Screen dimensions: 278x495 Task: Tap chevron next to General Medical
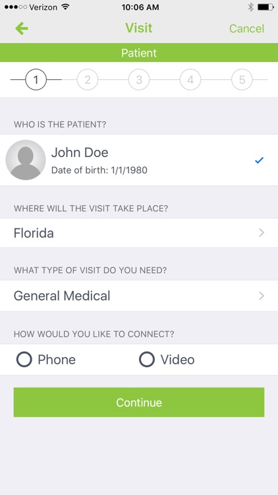(262, 296)
